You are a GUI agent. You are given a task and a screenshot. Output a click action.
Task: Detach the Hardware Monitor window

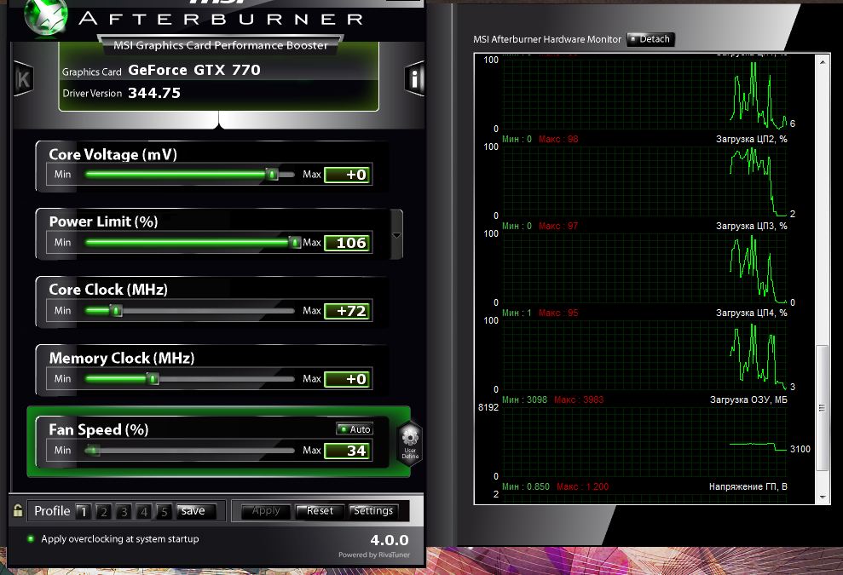coord(651,39)
